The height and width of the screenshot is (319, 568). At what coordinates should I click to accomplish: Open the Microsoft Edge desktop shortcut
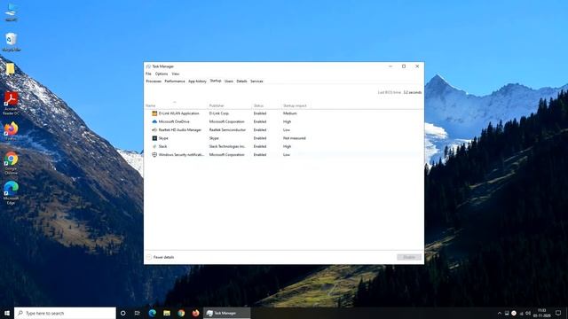tap(12, 193)
